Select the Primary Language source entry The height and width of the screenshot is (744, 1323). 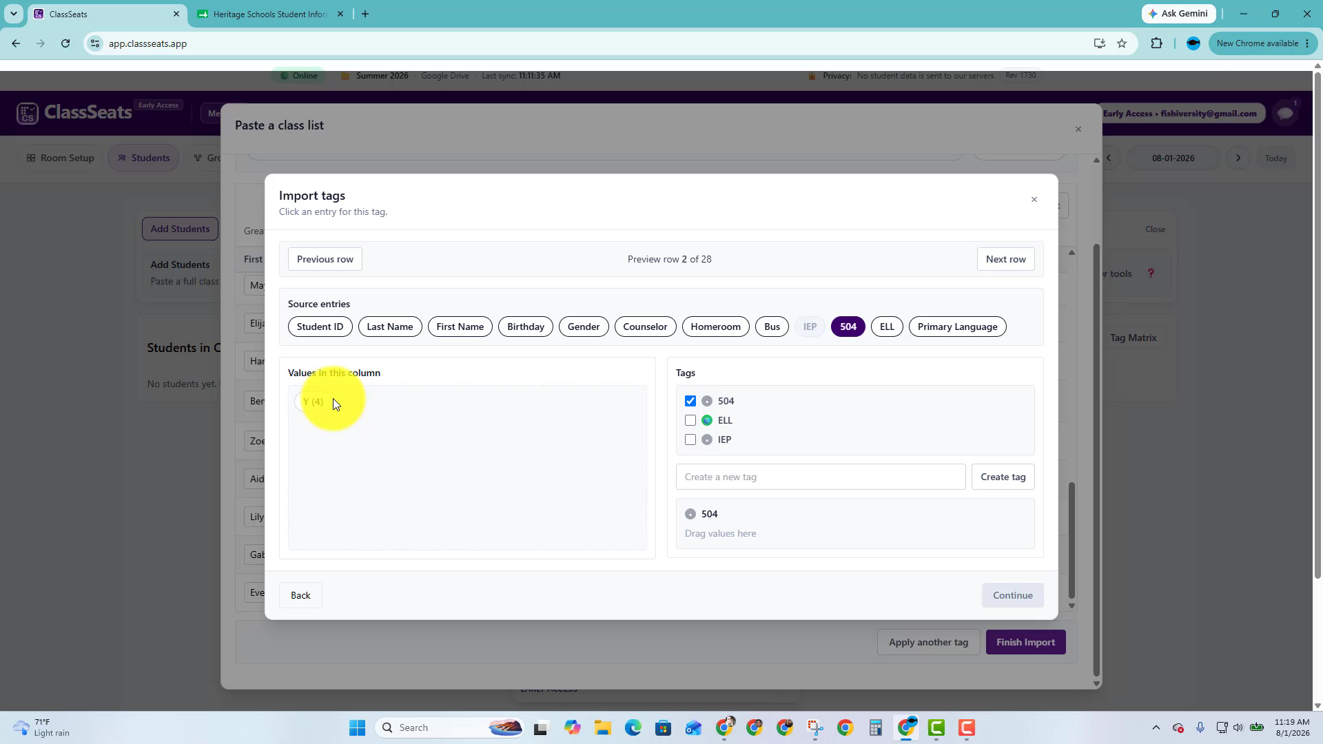pyautogui.click(x=958, y=327)
